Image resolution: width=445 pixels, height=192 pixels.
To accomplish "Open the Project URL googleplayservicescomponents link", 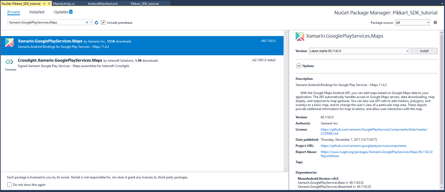I will click(x=363, y=146).
